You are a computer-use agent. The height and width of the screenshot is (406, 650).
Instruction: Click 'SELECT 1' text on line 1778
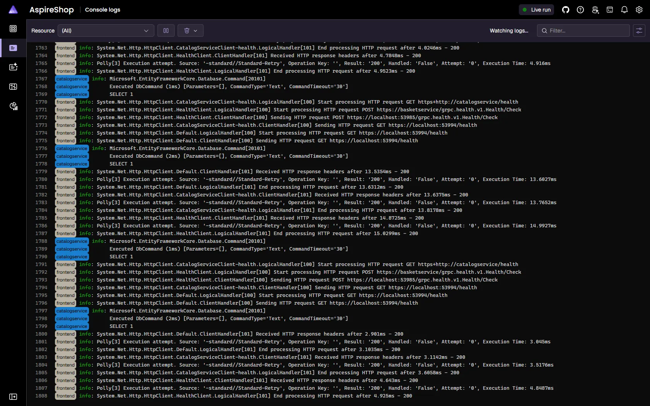121,164
